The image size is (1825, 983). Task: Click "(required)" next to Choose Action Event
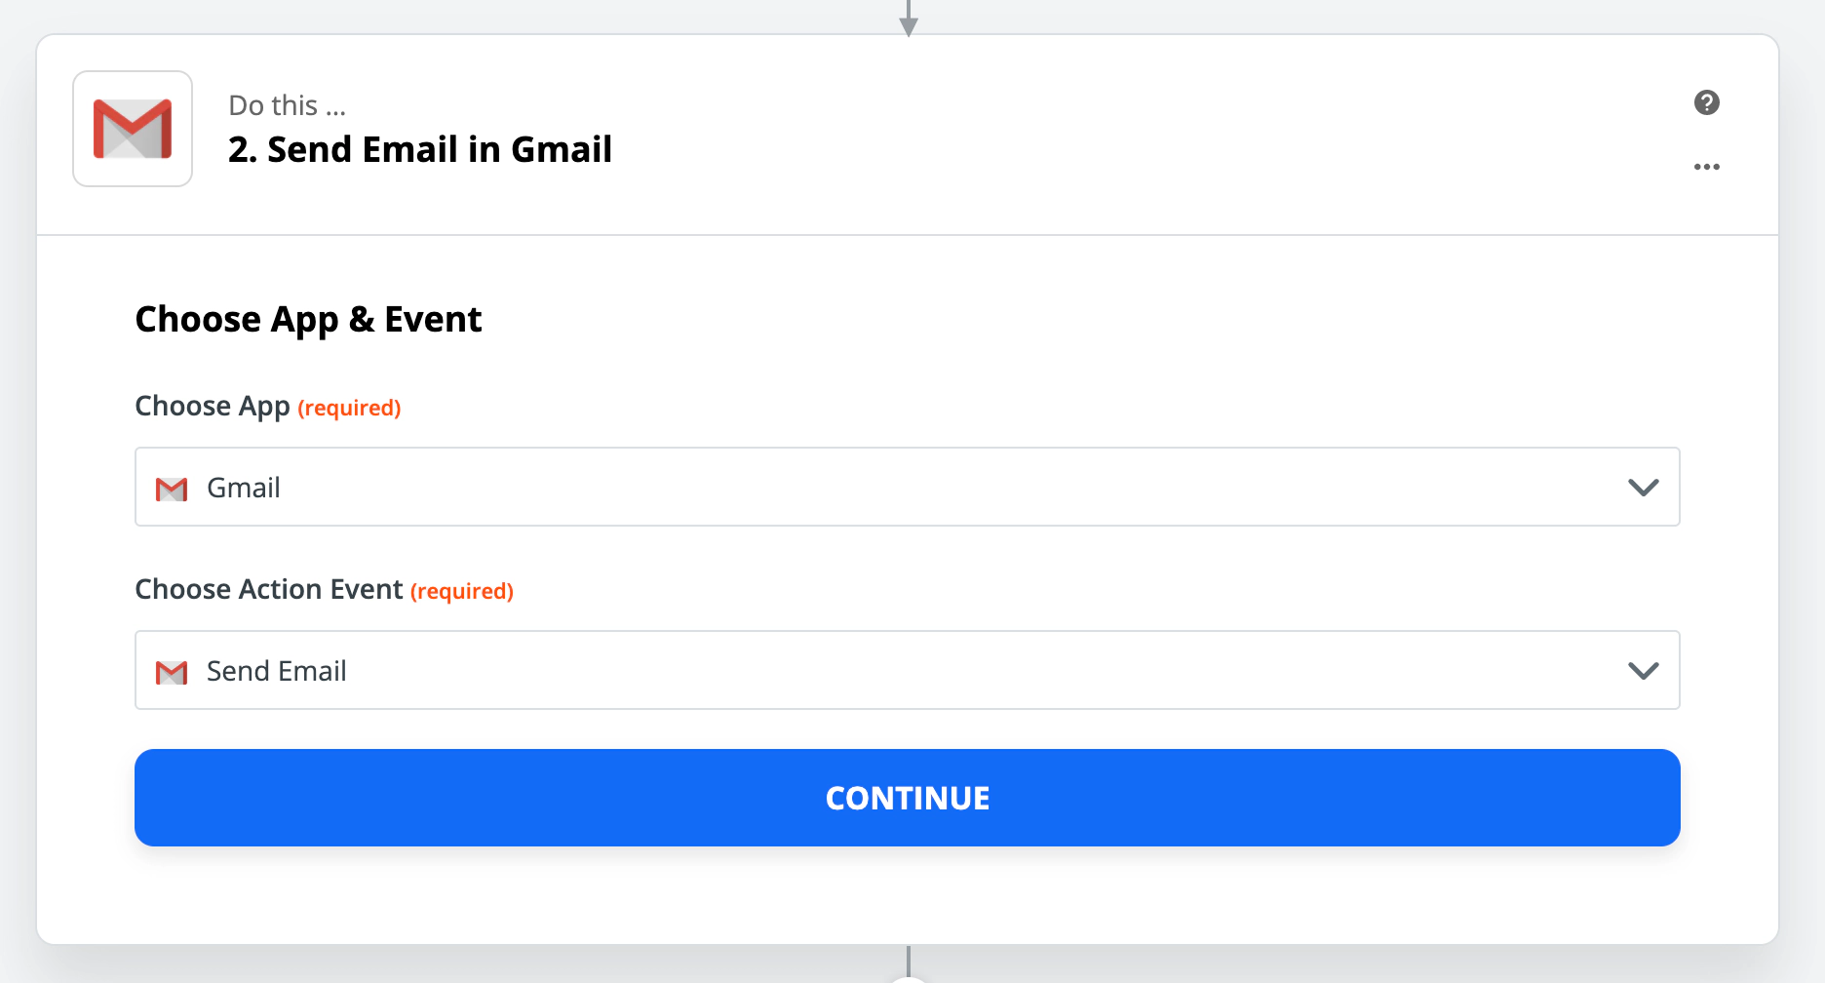[462, 591]
